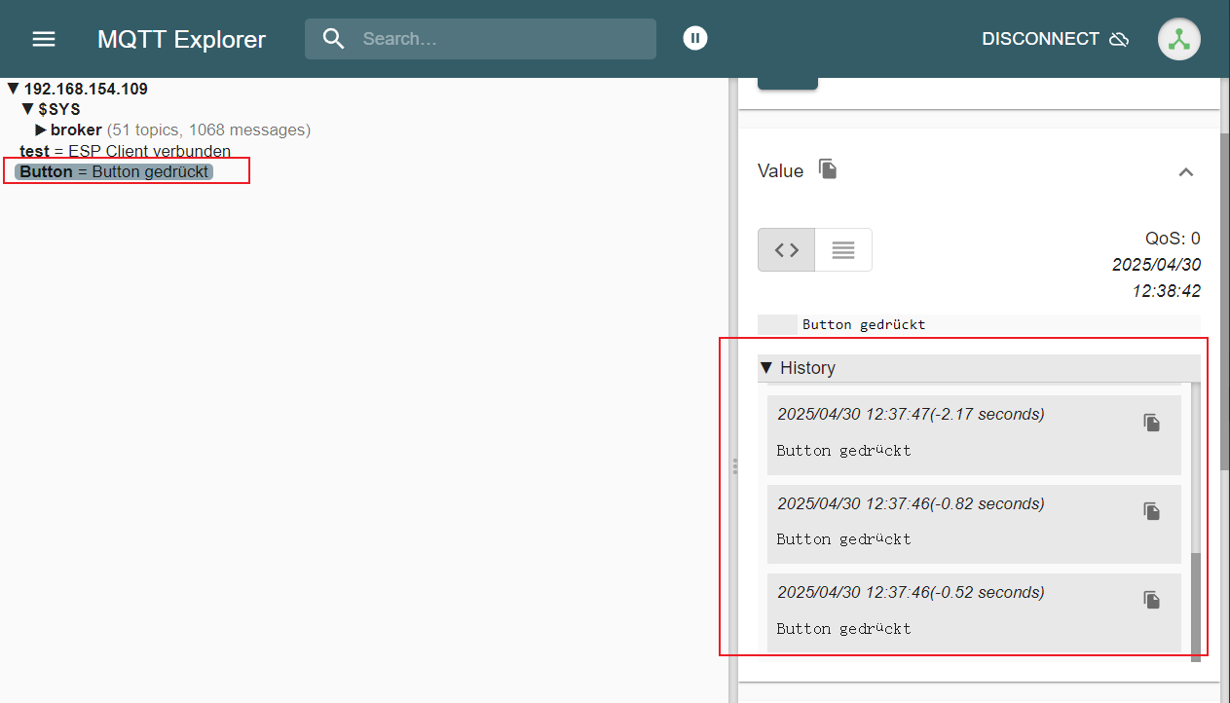Viewport: 1230px width, 703px height.
Task: Copy the -0.82 seconds history entry
Action: 1151,511
